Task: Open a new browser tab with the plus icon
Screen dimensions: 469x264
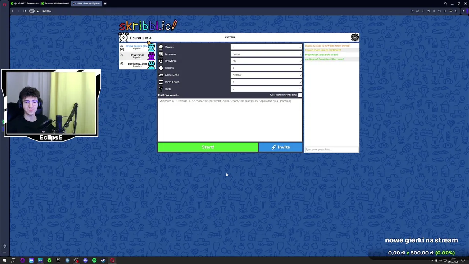Action: 105,3
